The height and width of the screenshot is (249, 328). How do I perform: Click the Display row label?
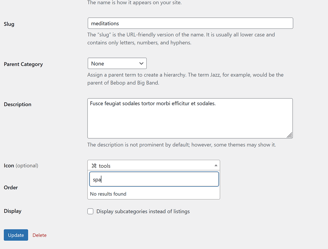12,211
